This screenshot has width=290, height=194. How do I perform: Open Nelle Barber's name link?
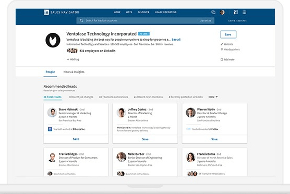coord(136,154)
